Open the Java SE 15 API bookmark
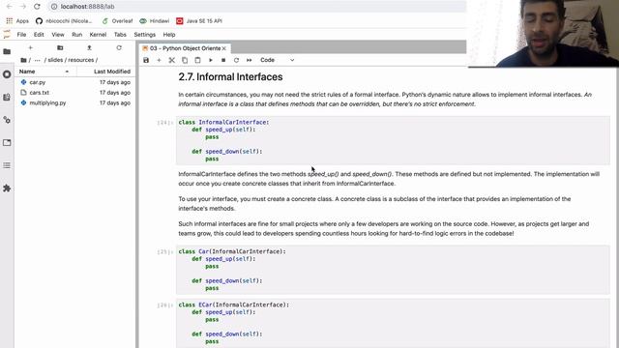This screenshot has height=348, width=619. (x=199, y=21)
